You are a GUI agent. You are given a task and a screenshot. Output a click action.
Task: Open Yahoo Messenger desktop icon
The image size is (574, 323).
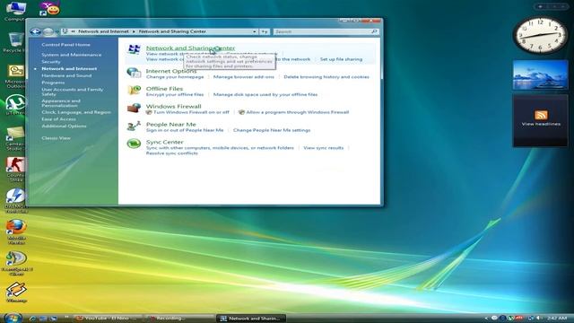[x=49, y=8]
